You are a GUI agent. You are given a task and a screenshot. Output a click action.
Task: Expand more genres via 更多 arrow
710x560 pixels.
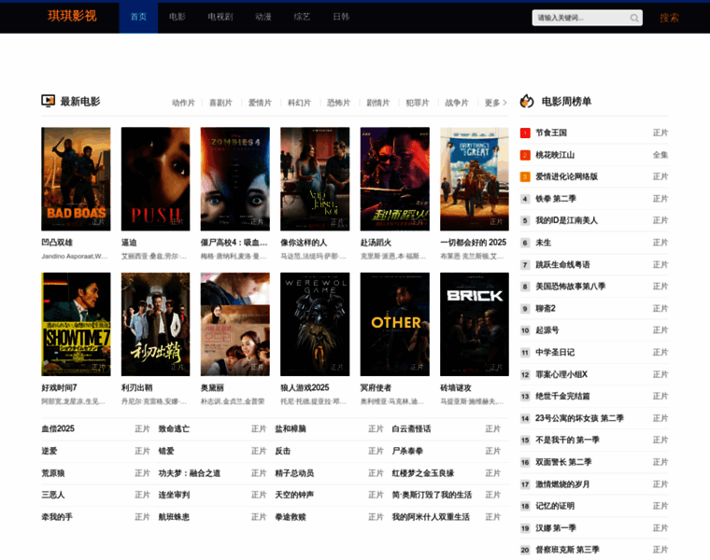pyautogui.click(x=496, y=103)
